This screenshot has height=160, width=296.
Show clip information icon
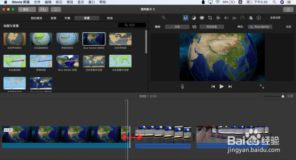(x=259, y=18)
